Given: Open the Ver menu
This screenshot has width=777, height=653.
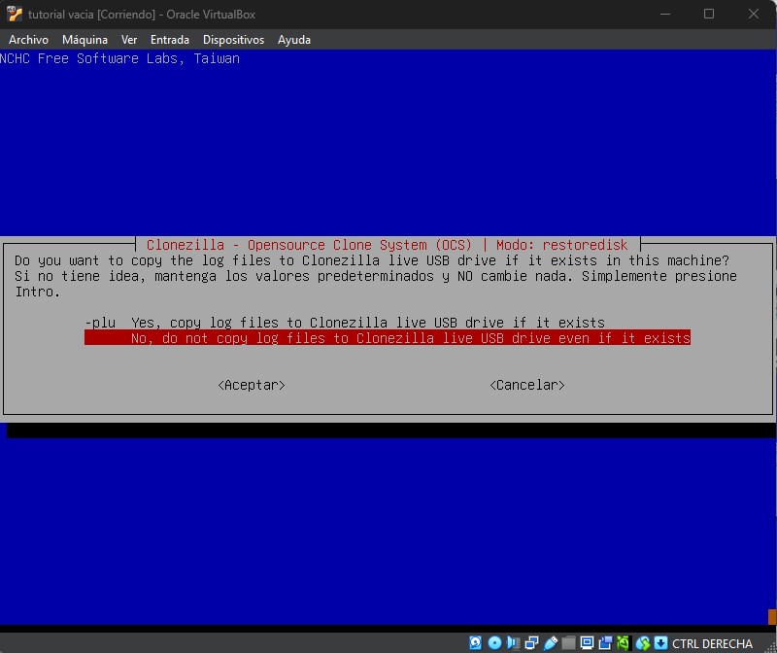Looking at the screenshot, I should (129, 40).
